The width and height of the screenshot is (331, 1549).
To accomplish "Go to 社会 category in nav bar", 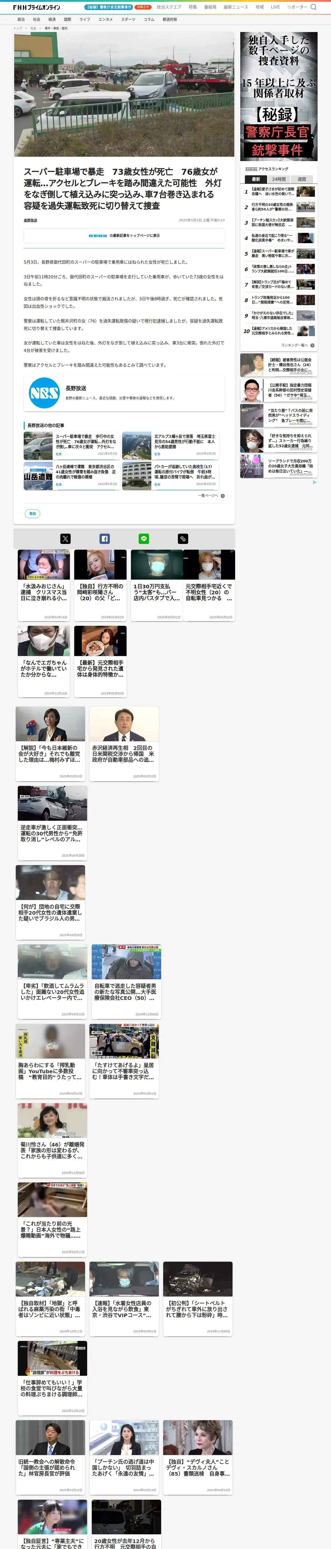I will [x=37, y=19].
